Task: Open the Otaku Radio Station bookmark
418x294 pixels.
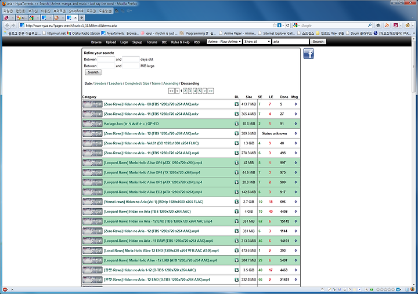Action: (84, 33)
